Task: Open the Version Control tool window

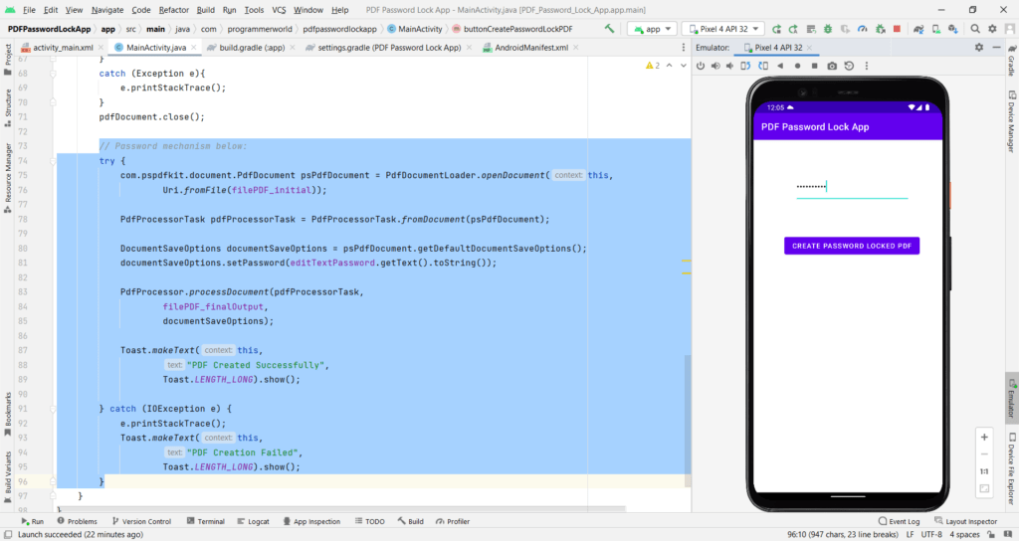Action: tap(141, 521)
